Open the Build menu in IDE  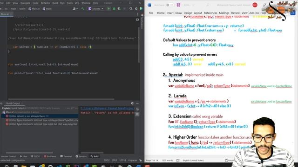click(55, 3)
